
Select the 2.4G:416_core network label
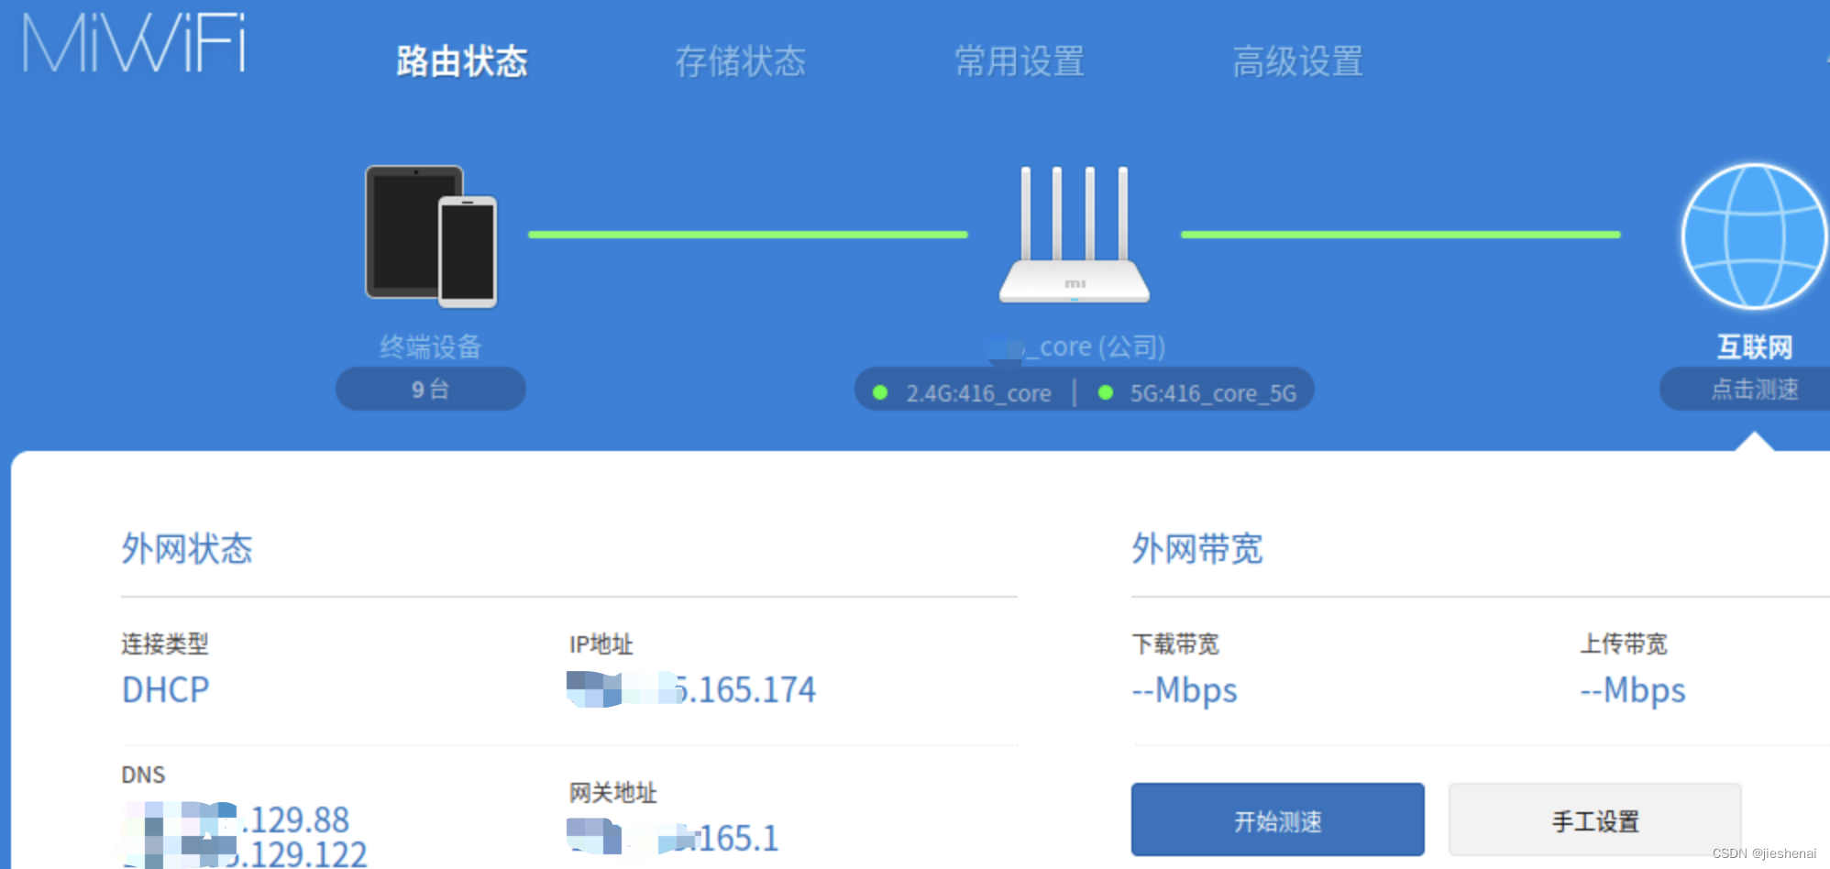tap(978, 393)
